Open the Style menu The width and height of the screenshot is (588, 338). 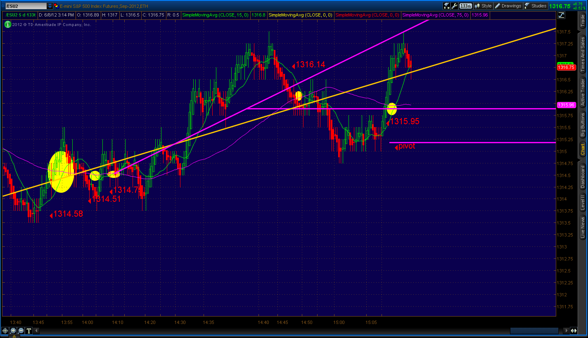(483, 6)
